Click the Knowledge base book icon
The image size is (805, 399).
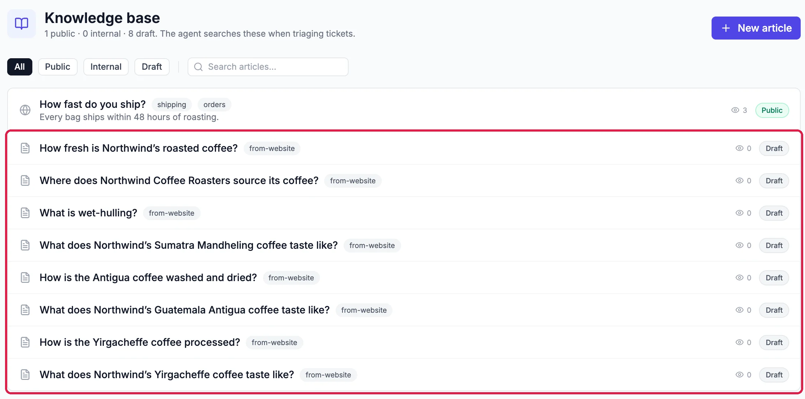tap(22, 24)
